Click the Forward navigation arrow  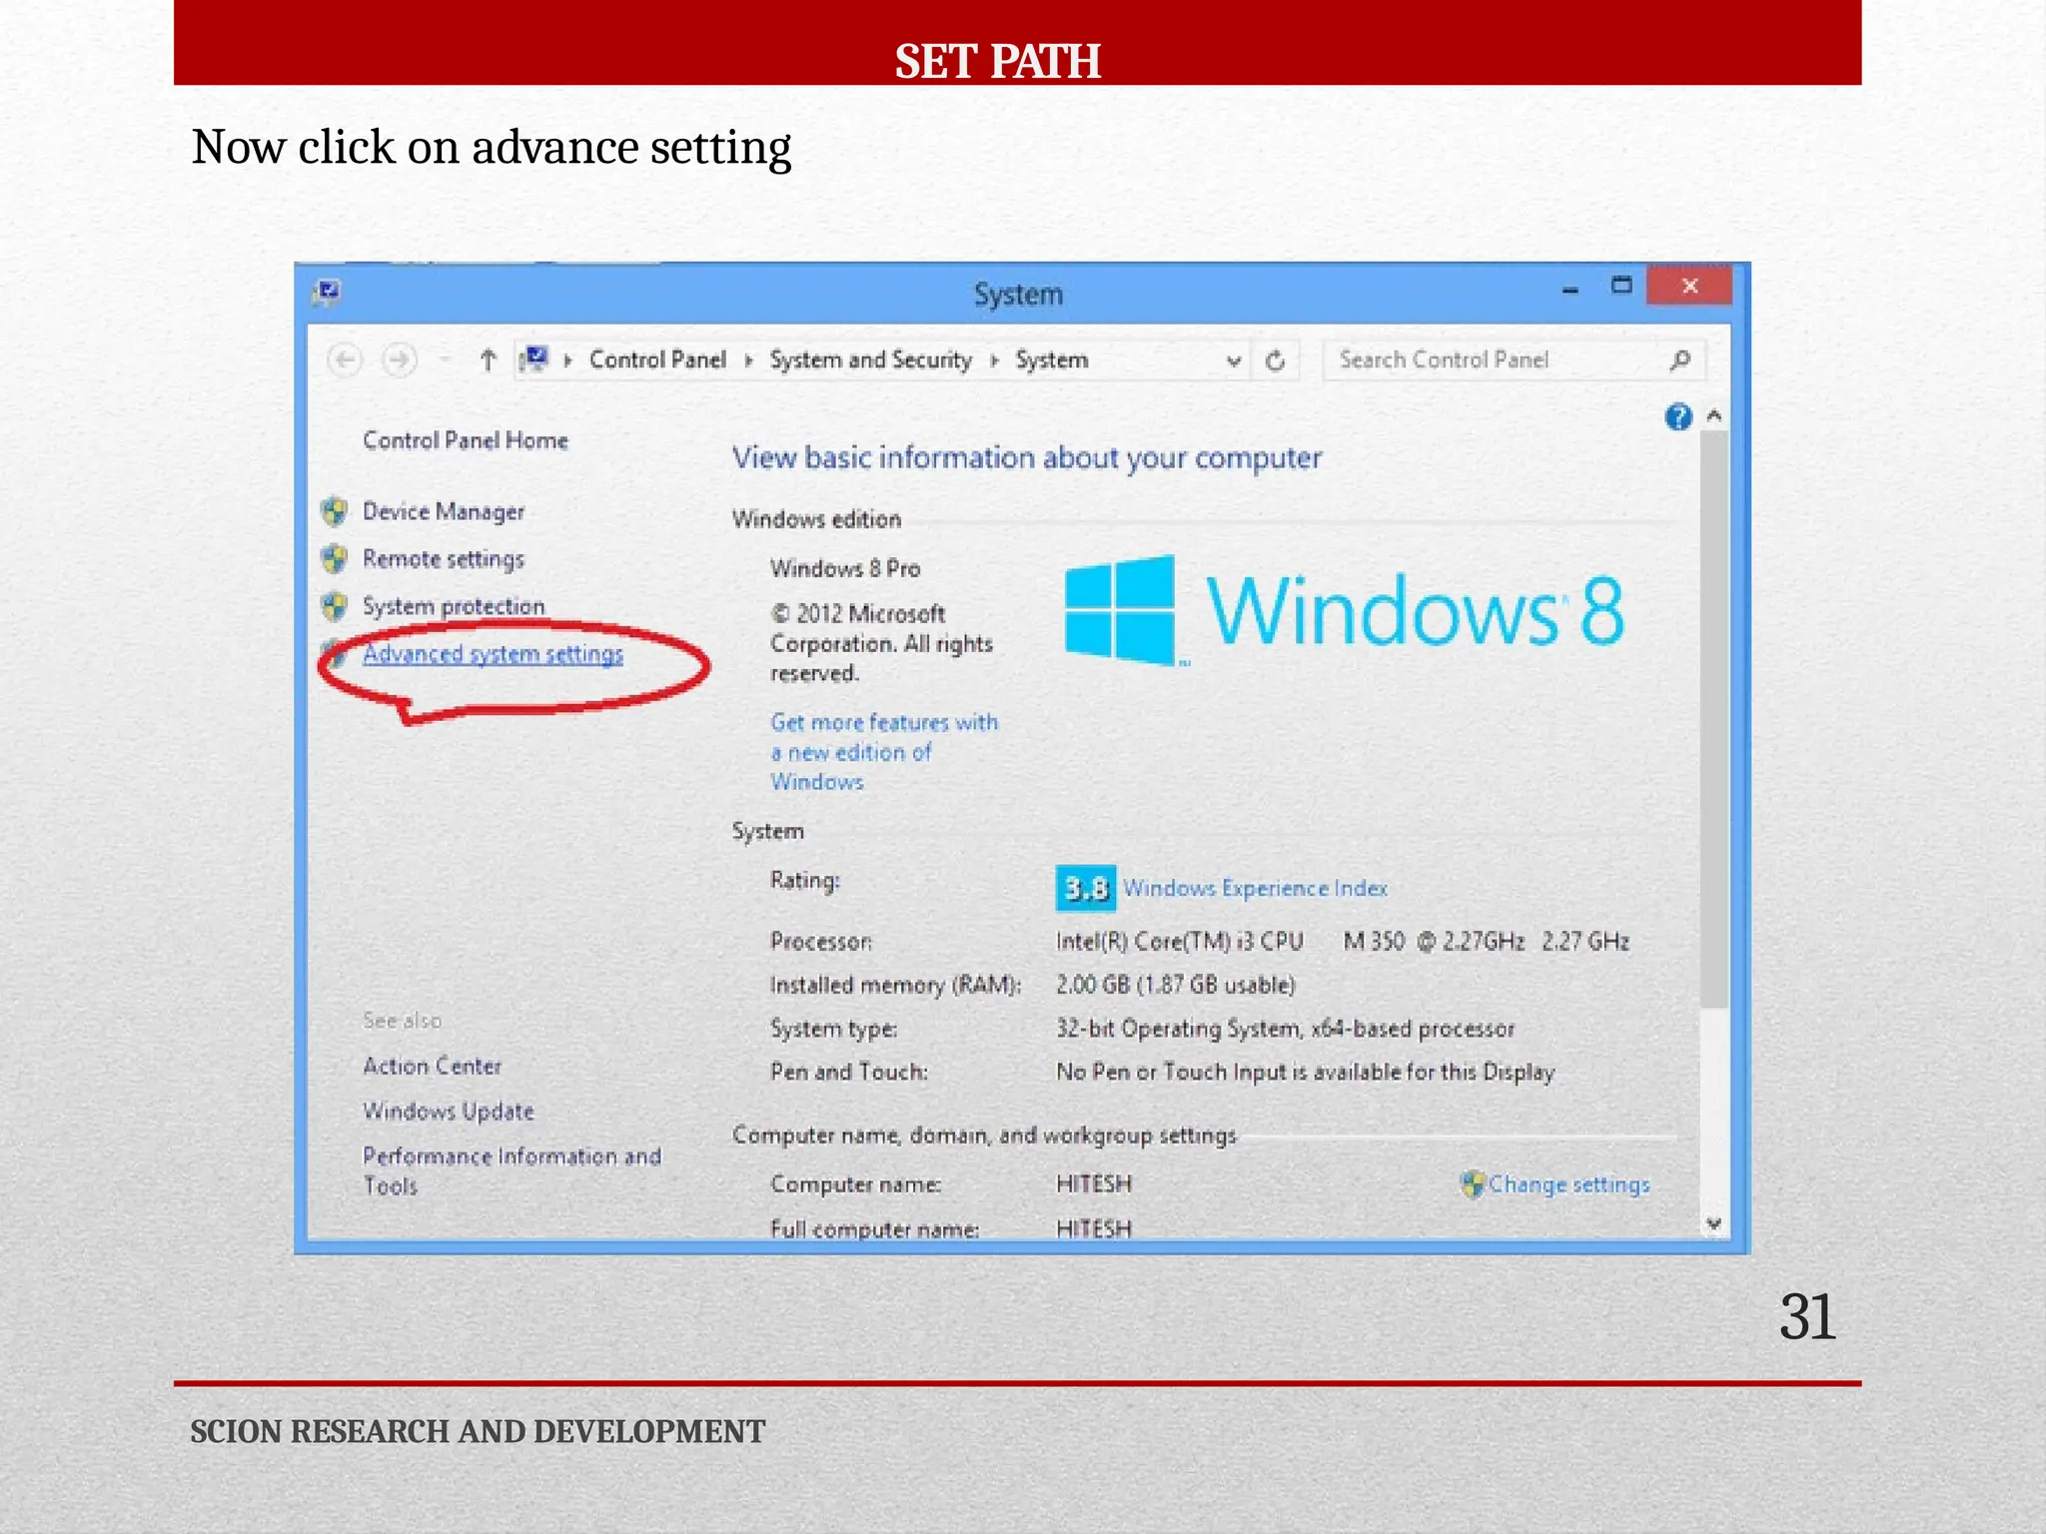(x=399, y=360)
